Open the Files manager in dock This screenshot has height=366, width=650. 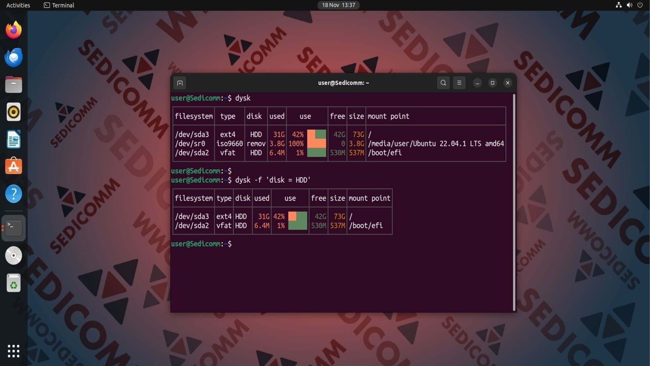(14, 85)
